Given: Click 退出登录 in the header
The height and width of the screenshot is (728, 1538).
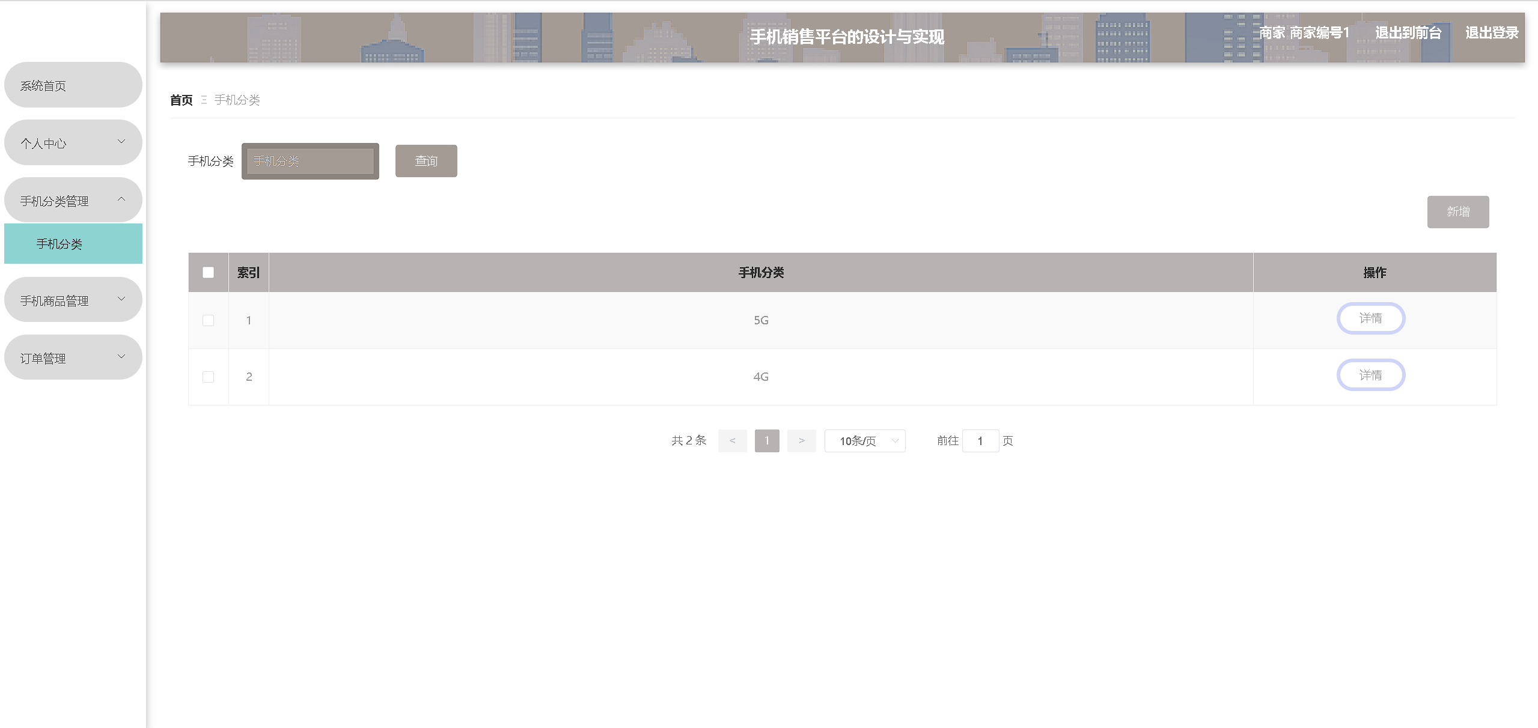Looking at the screenshot, I should [x=1491, y=33].
